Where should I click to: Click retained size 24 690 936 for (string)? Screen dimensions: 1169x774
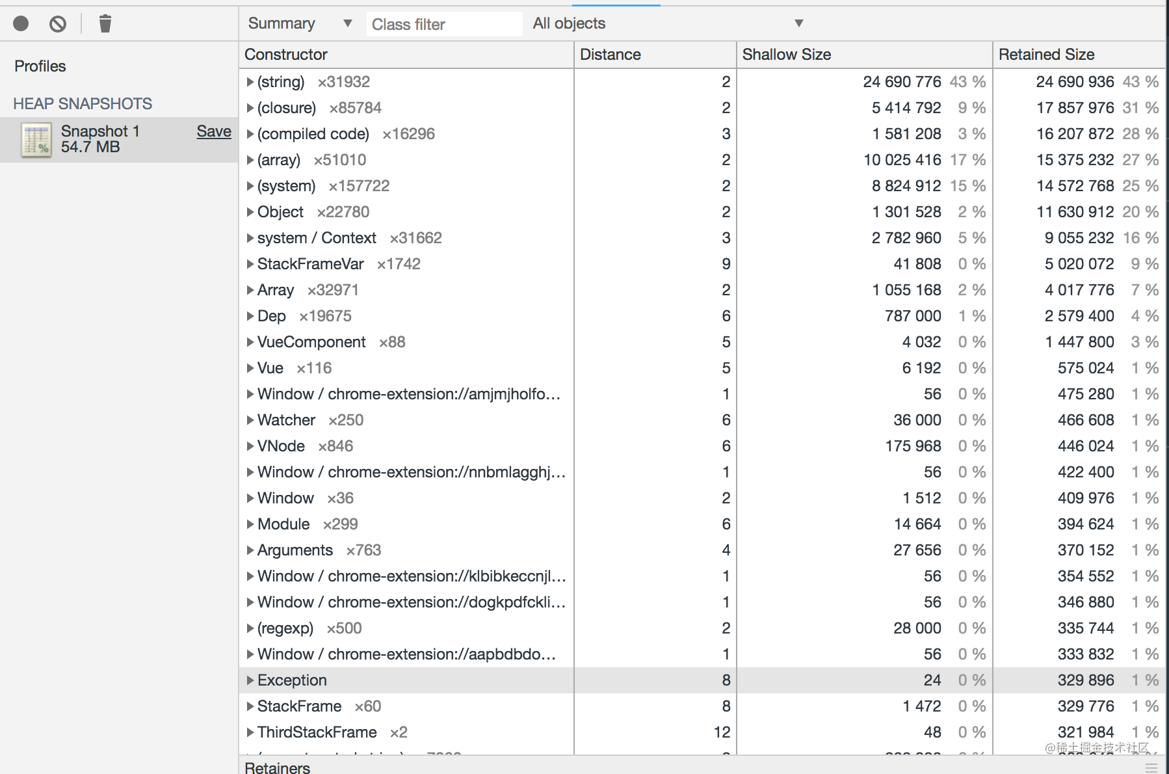coord(1075,82)
